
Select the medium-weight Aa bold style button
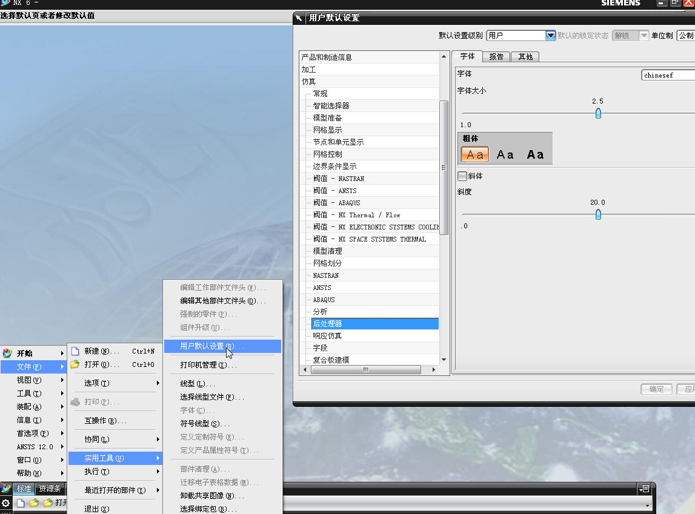[x=505, y=154]
